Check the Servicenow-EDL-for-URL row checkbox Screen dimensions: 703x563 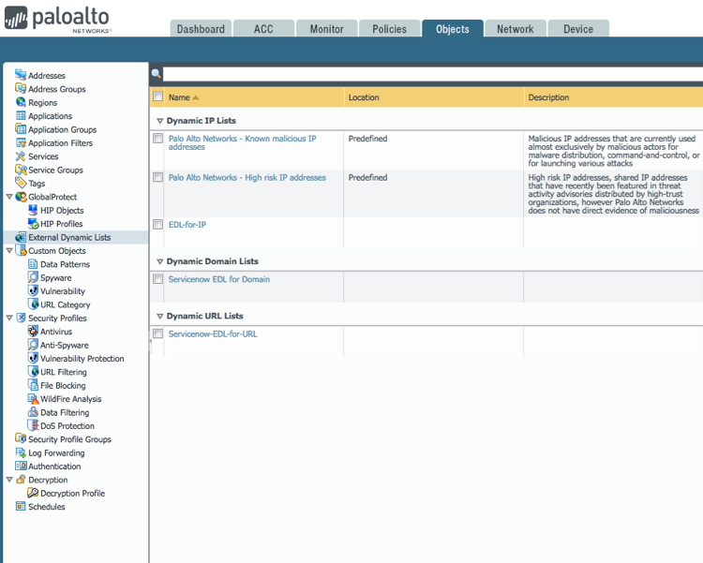(x=157, y=333)
